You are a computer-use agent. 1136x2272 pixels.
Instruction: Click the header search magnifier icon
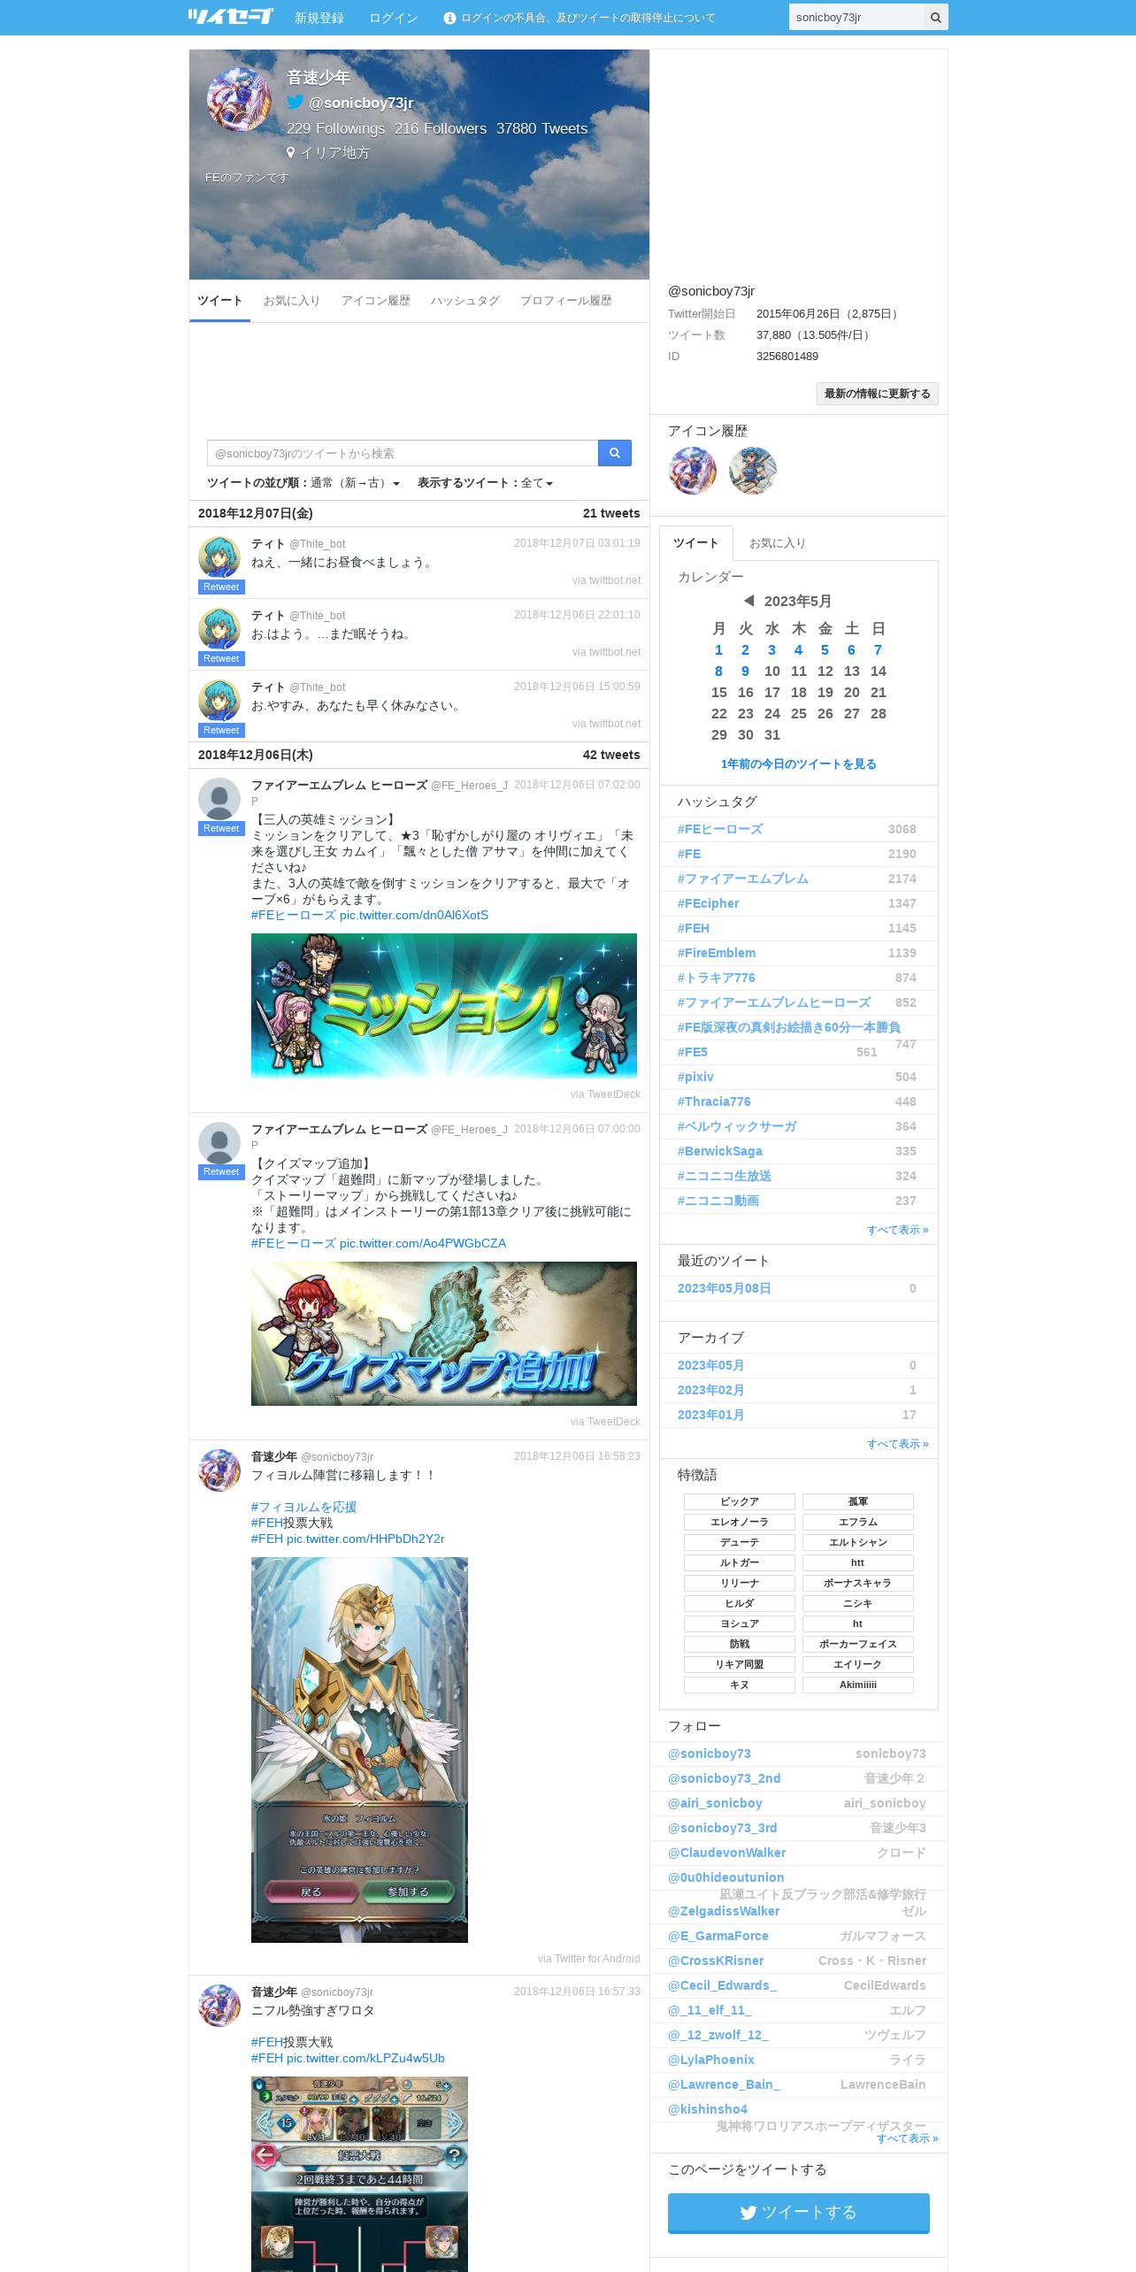point(935,18)
